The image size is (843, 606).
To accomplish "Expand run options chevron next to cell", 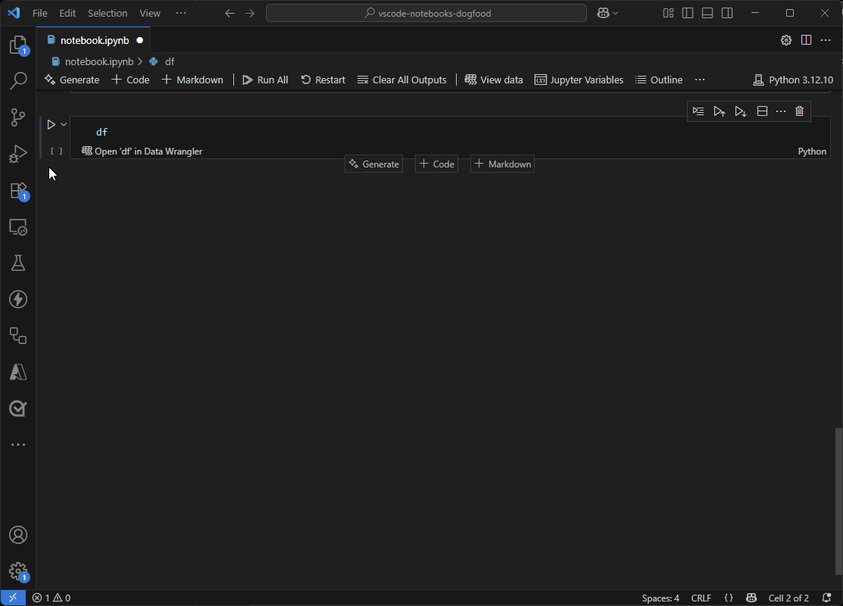I will pyautogui.click(x=64, y=124).
